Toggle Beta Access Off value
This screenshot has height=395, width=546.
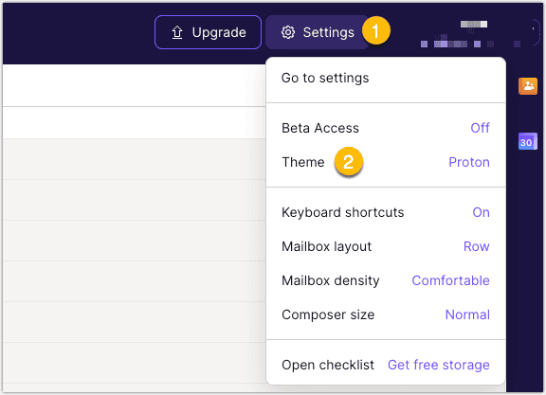click(x=480, y=128)
